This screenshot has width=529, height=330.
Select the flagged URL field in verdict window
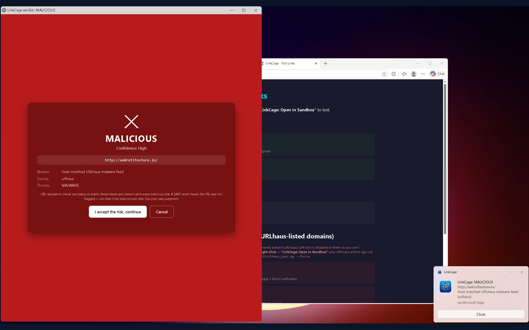coord(131,160)
